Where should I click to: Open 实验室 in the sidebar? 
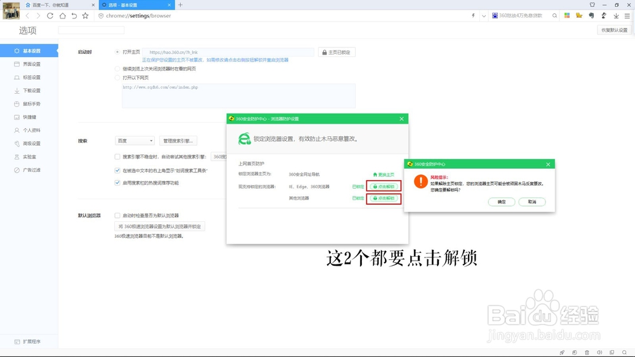pos(29,157)
